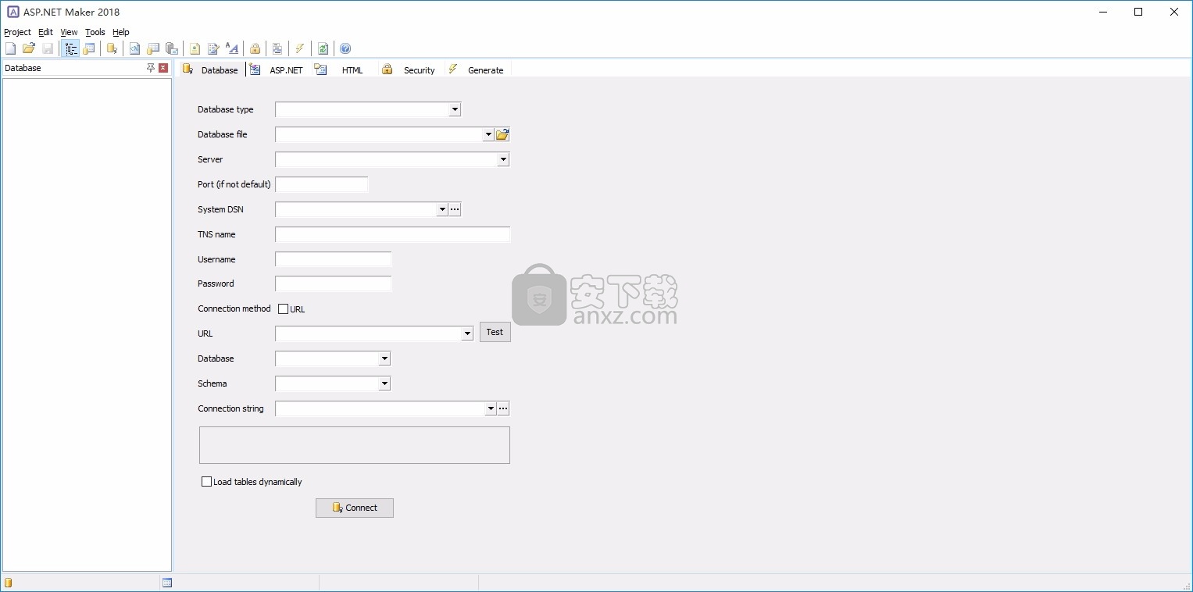Open the Database type dropdown

455,109
